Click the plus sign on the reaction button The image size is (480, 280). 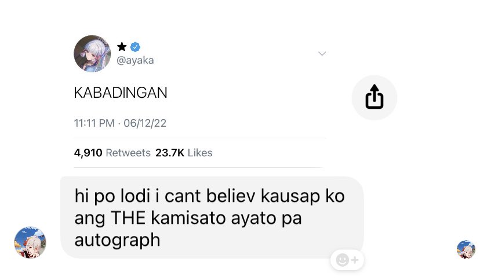click(x=355, y=260)
